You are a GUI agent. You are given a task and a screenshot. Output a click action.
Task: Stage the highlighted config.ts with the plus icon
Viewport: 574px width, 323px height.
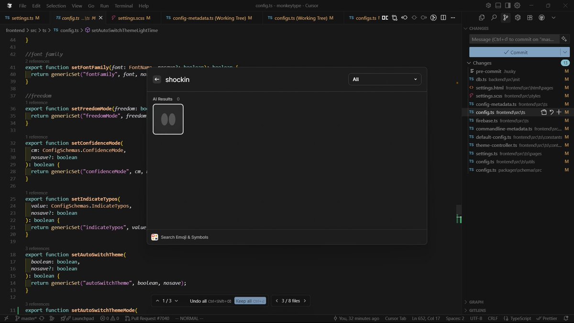click(x=559, y=112)
